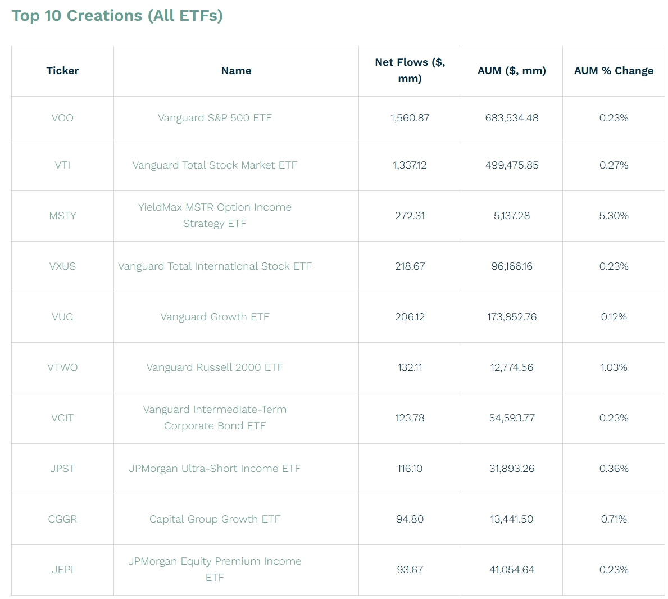Click the Vanguard S&P 500 ETF link
This screenshot has width=668, height=599.
pyautogui.click(x=215, y=118)
